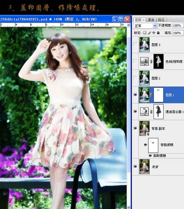
Task: Click the lock position move icon
Action: (x=154, y=33)
